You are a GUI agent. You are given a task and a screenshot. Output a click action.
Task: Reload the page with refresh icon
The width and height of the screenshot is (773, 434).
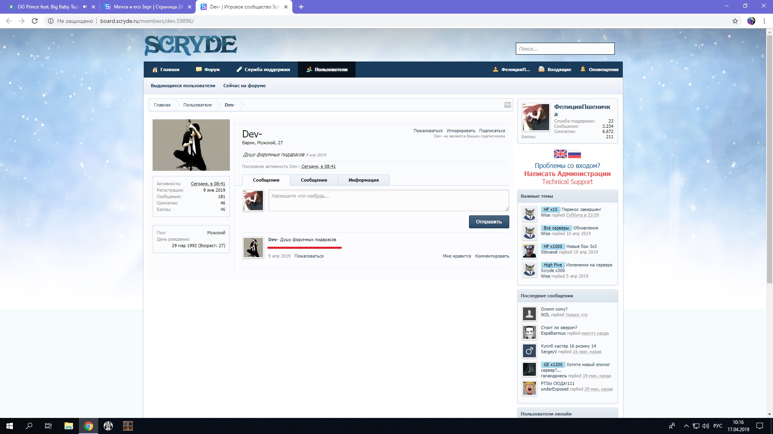[35, 21]
